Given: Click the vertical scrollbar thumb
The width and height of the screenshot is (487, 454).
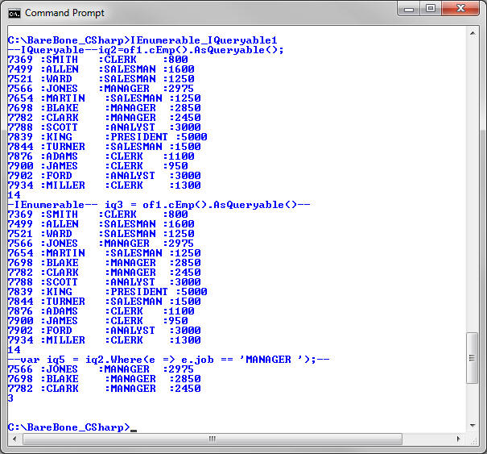Looking at the screenshot, I should [473, 359].
